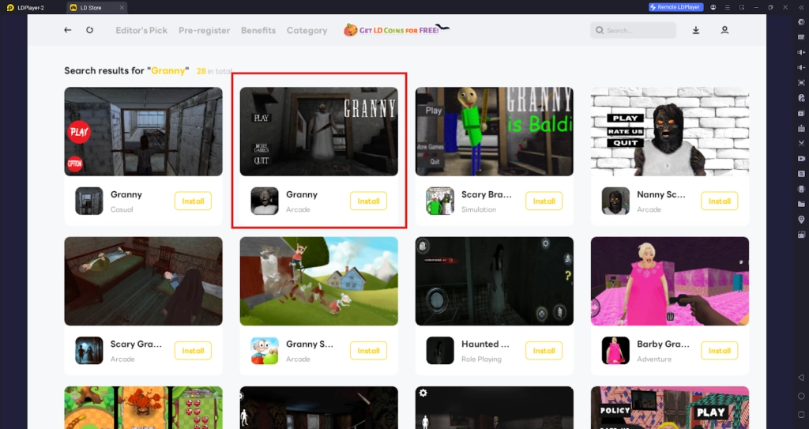
Task: Toggle fullscreen from the sidebar
Action: (x=801, y=83)
